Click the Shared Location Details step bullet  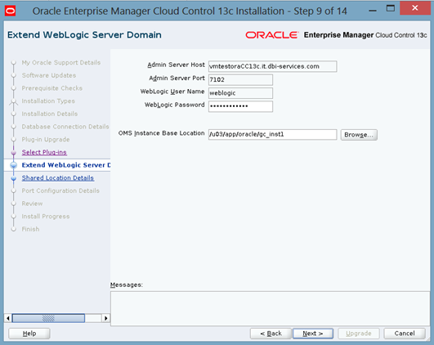14,178
